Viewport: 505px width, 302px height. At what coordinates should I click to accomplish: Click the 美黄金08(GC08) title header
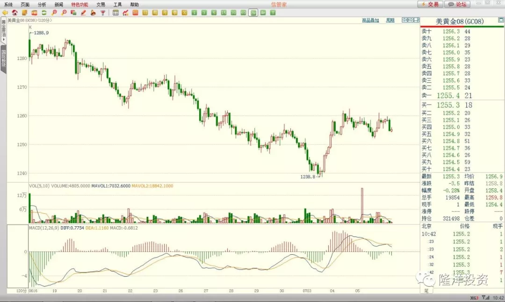(x=460, y=21)
